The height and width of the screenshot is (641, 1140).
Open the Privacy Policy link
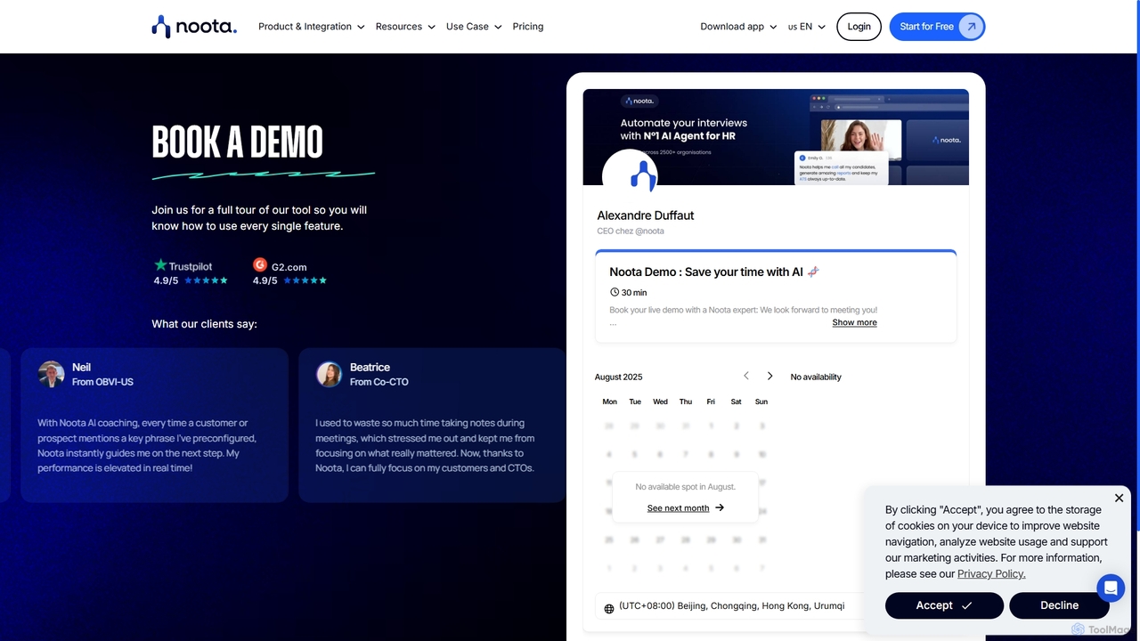point(991,573)
